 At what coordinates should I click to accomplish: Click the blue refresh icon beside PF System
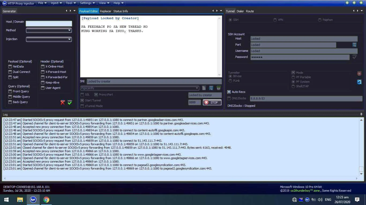click(x=359, y=82)
